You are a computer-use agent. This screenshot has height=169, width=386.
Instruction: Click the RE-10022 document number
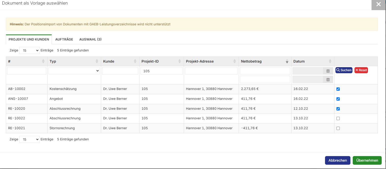(x=17, y=118)
